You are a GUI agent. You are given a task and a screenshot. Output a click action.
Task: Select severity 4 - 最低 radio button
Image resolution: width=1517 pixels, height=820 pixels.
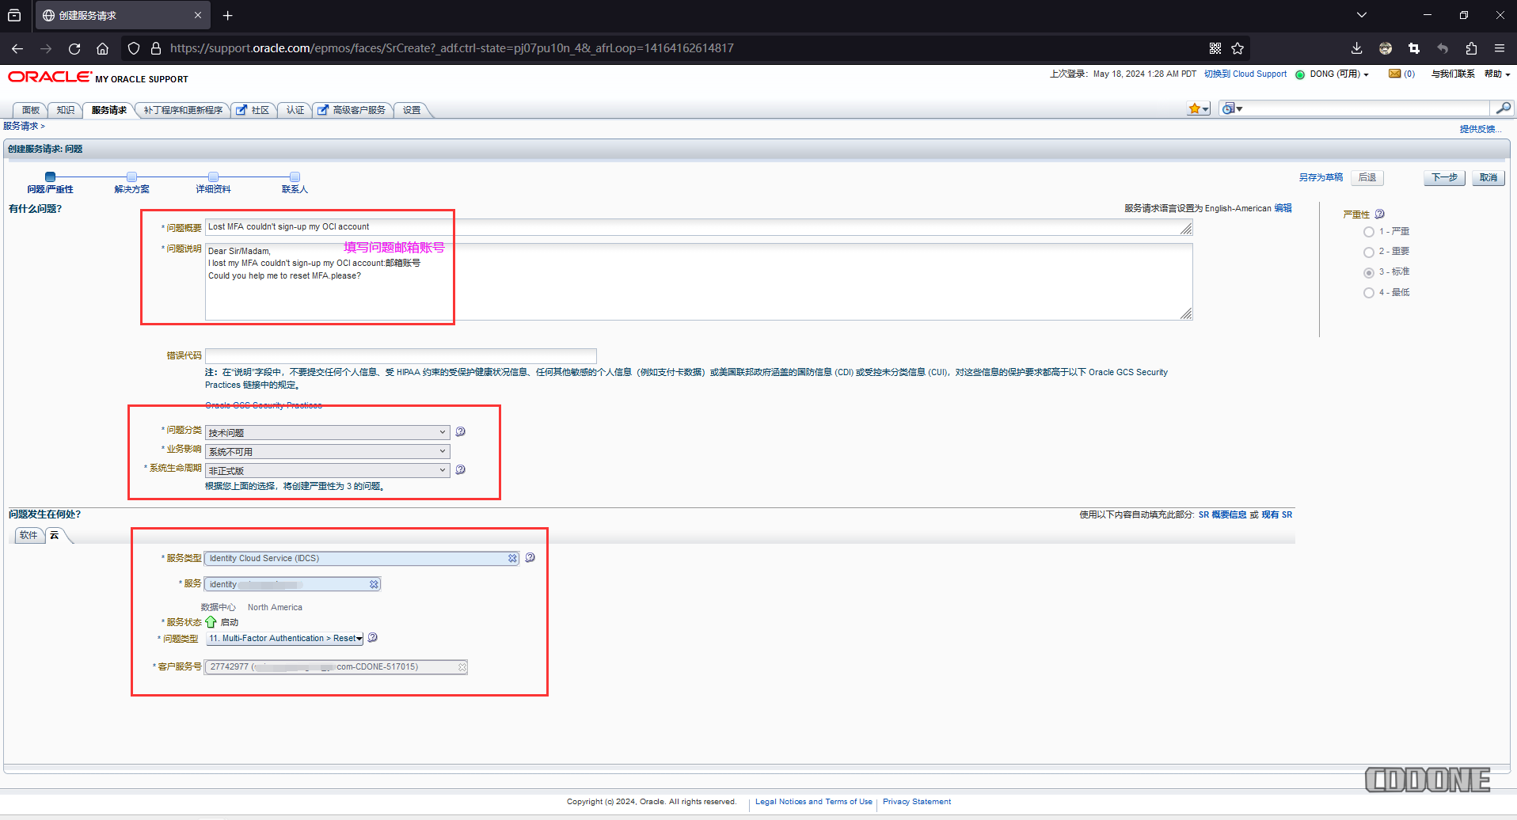pyautogui.click(x=1369, y=293)
